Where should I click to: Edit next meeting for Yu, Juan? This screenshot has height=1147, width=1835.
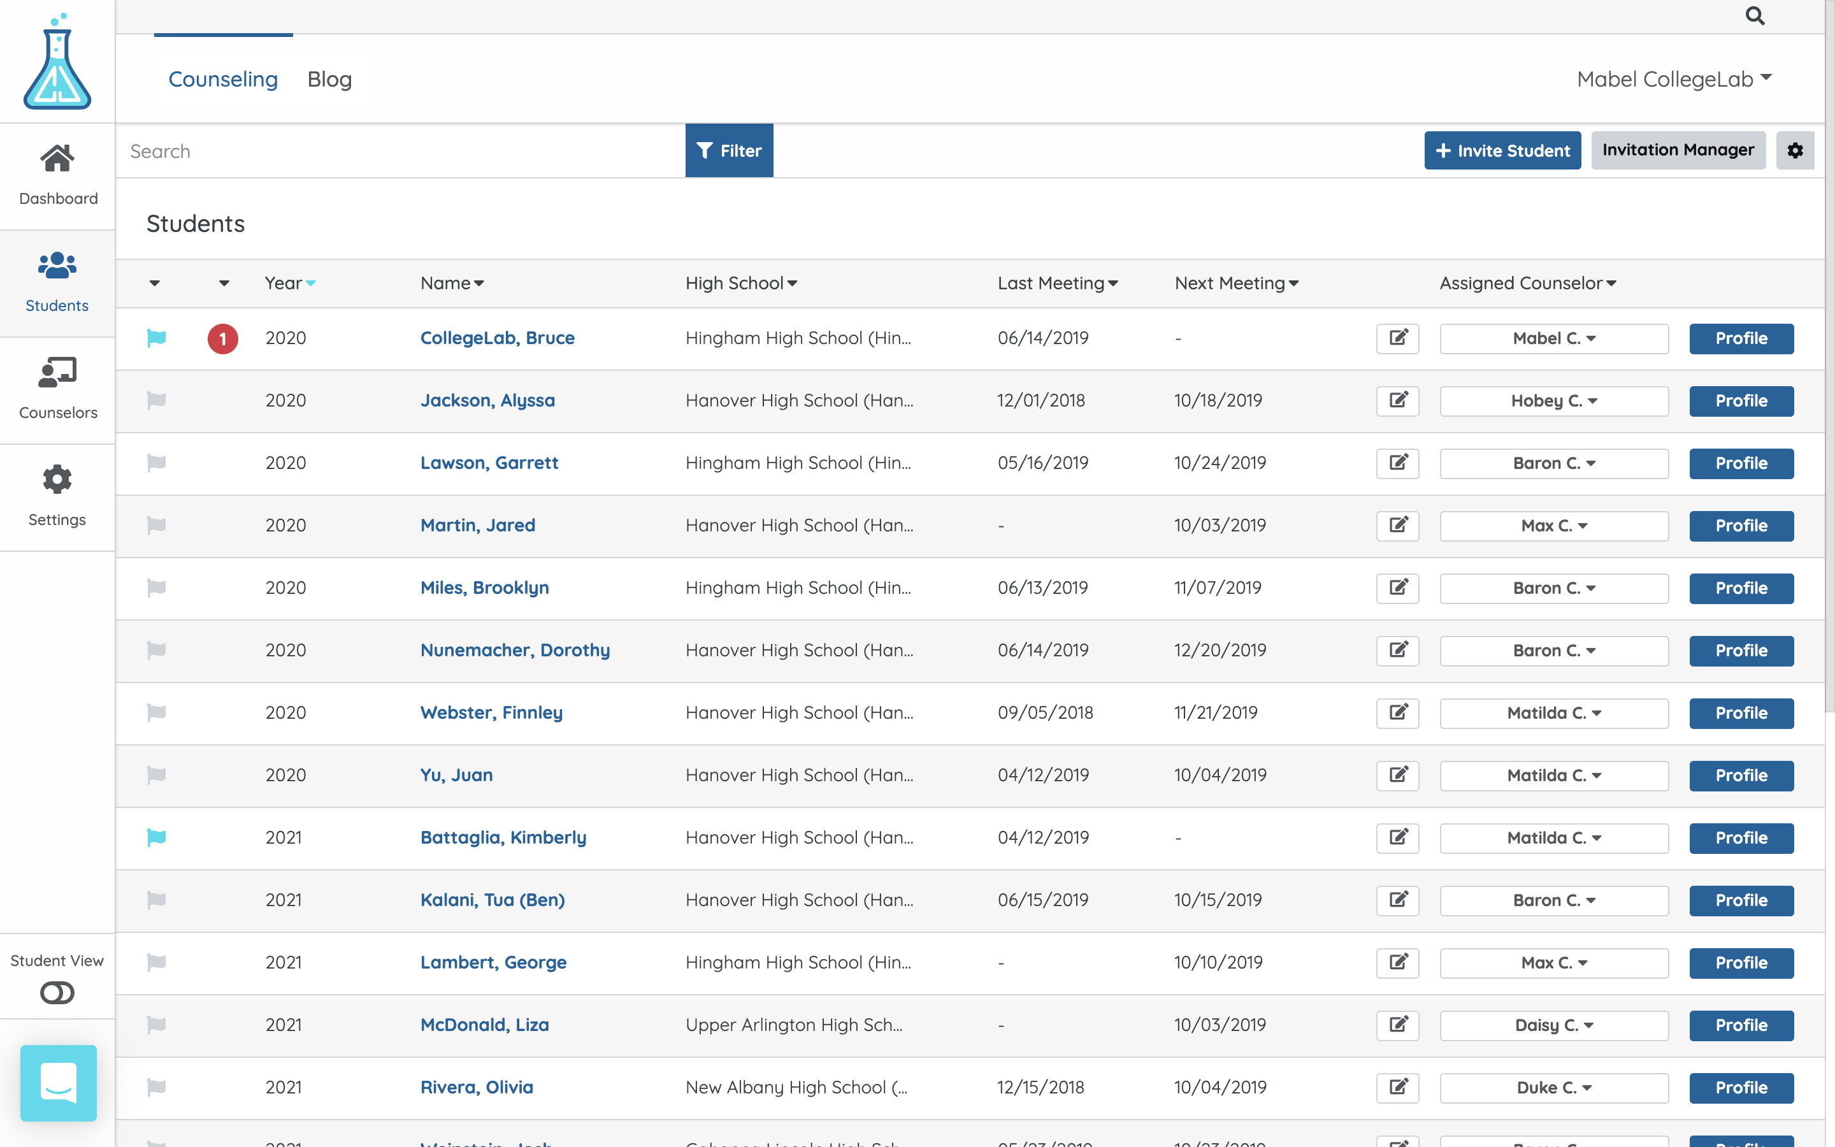tap(1397, 775)
